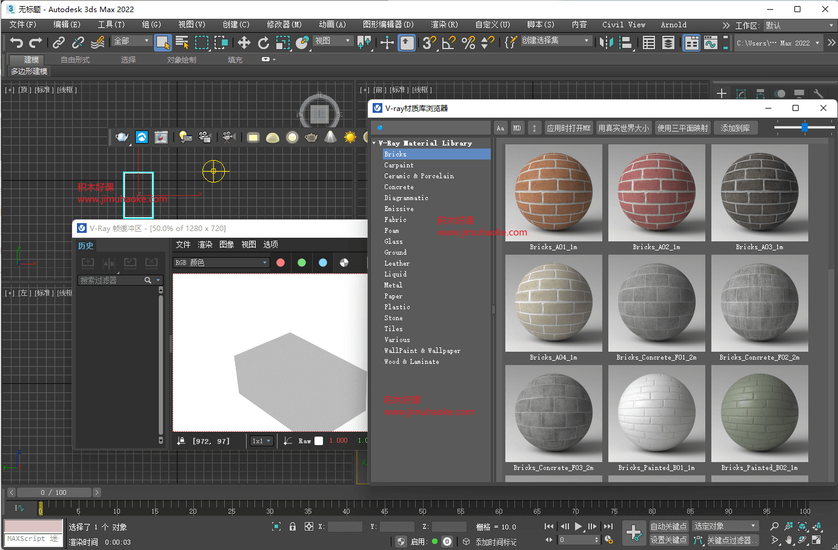Screen dimensions: 838x550
Task: Click the Mirror tool icon
Action: click(606, 42)
